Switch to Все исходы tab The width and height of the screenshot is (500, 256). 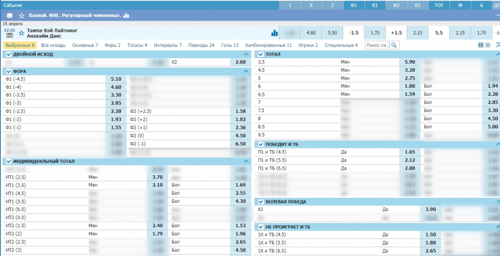pos(54,46)
